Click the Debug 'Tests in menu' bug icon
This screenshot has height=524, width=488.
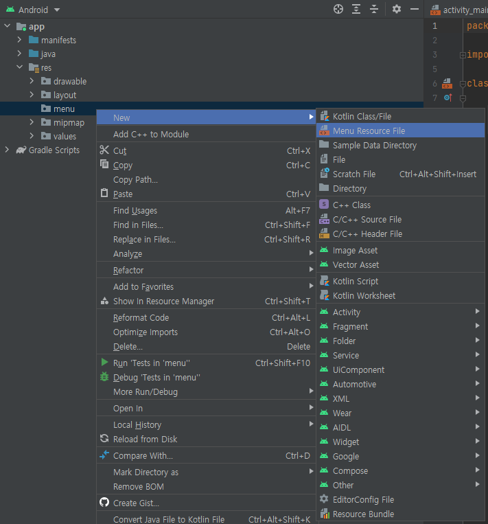(104, 376)
